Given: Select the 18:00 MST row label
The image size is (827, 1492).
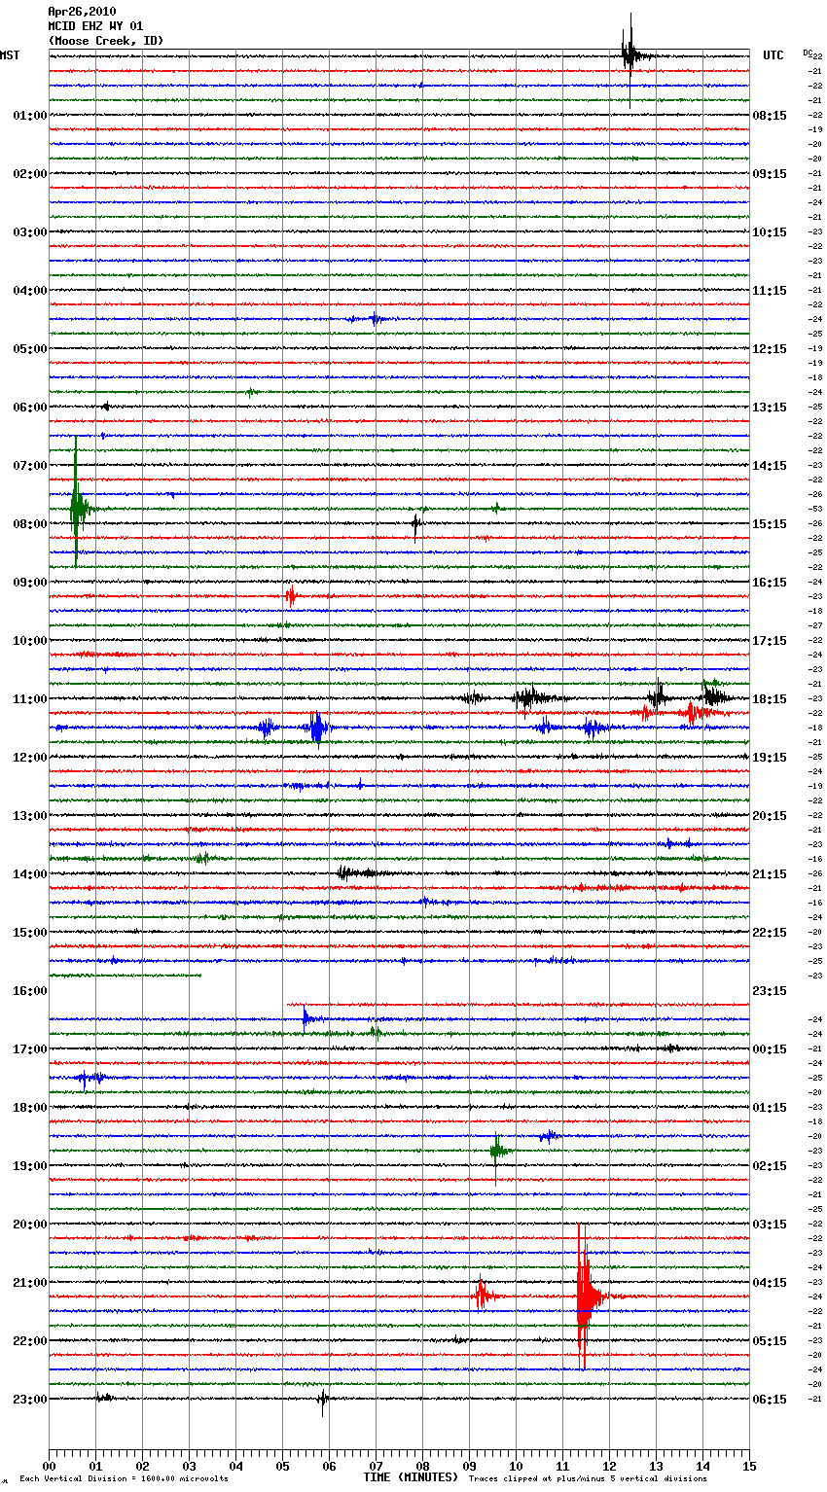Looking at the screenshot, I should (x=29, y=1108).
